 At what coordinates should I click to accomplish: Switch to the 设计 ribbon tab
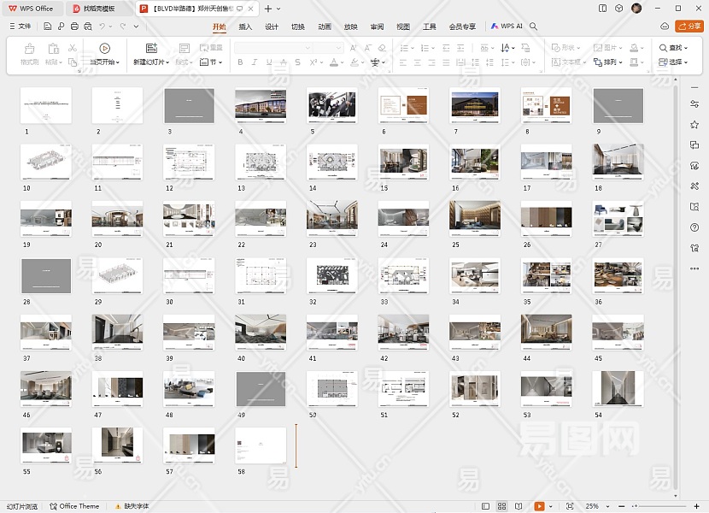click(272, 27)
